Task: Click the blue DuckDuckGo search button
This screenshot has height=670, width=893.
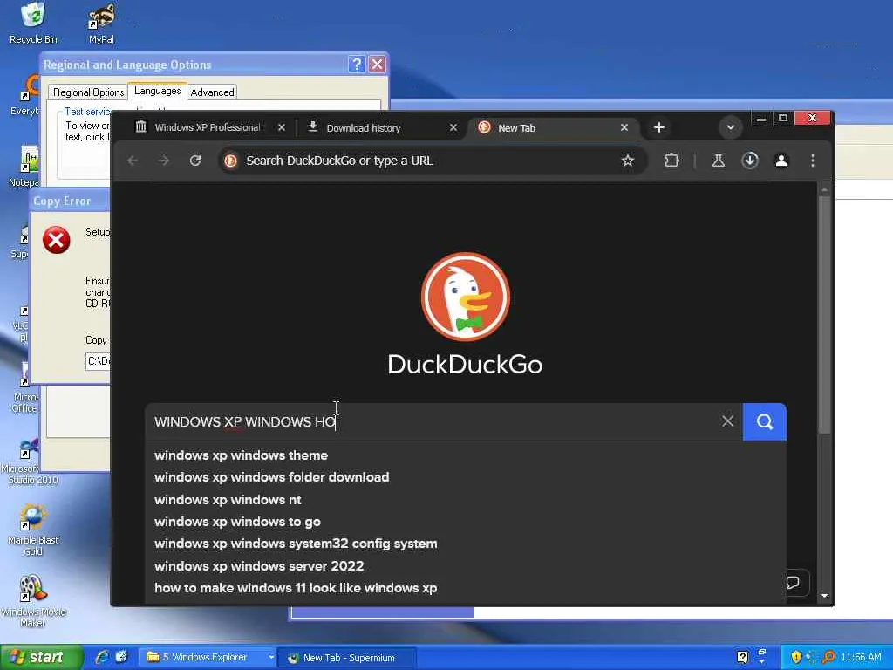Action: coord(764,421)
